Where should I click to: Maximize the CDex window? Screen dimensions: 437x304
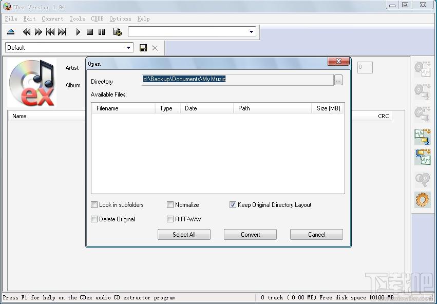pos(405,5)
